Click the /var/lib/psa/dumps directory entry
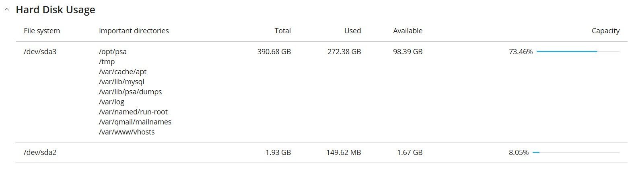 pyautogui.click(x=130, y=92)
